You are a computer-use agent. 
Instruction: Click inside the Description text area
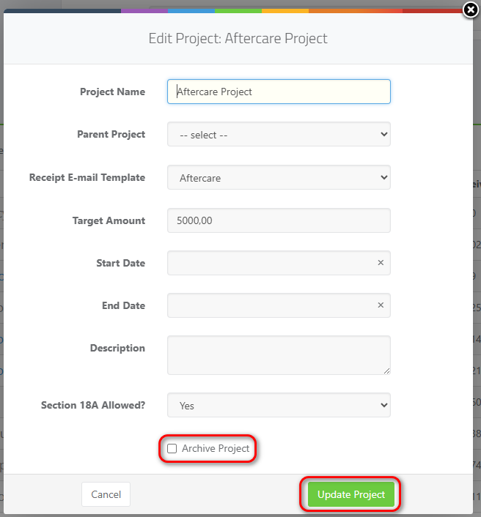(277, 355)
